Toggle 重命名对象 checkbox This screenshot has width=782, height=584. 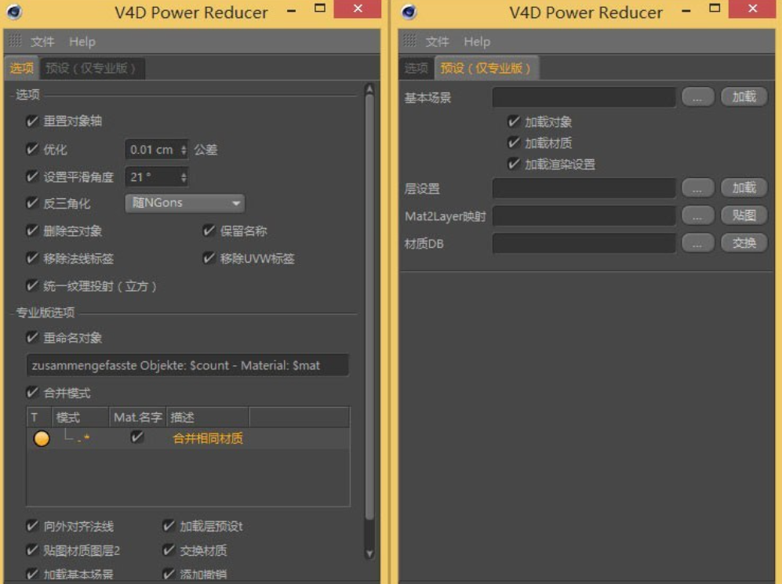[x=32, y=337]
